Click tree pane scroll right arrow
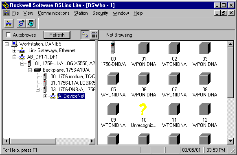The height and width of the screenshot is (155, 237). coord(92,141)
